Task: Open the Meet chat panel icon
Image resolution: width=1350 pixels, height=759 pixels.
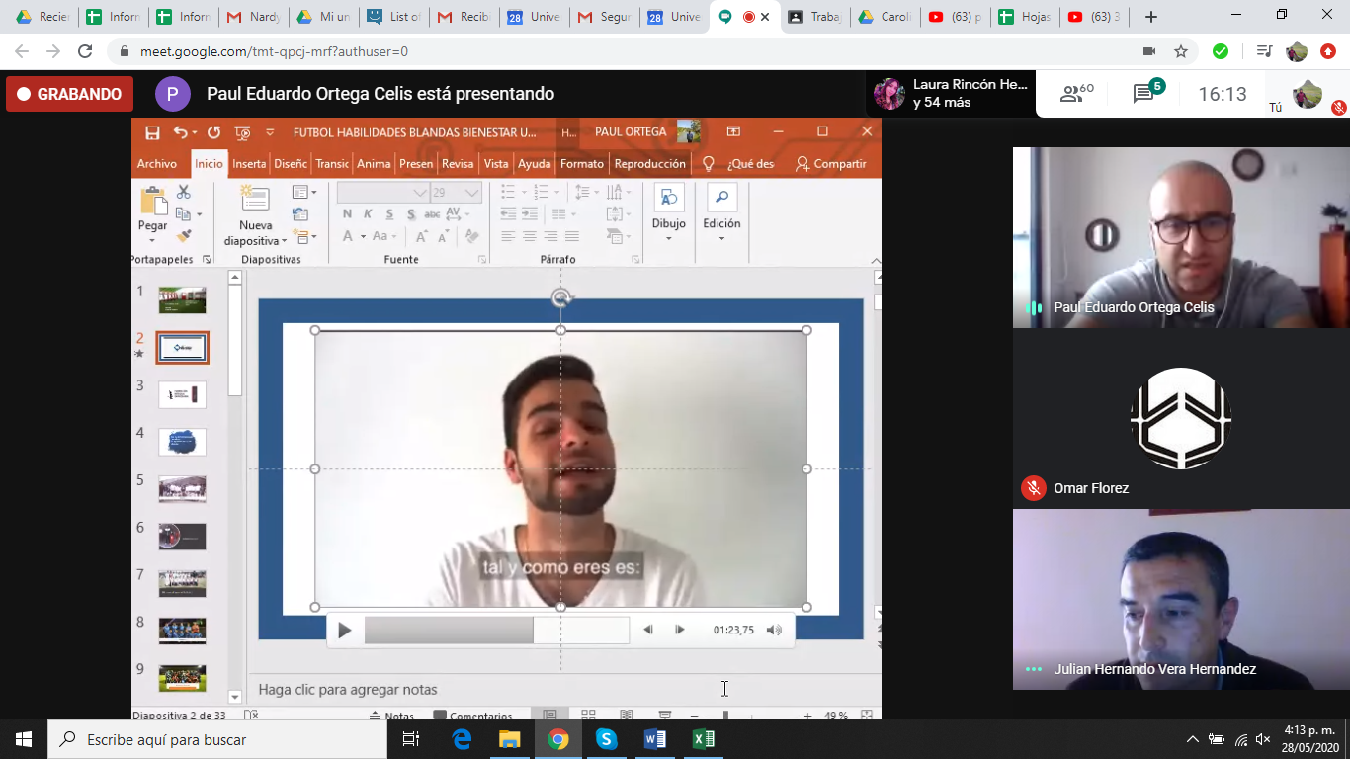Action: click(1144, 94)
